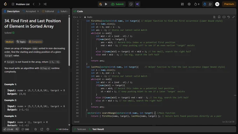Click the 'Ln 33, Col 78' status text
238x134 pixels.
point(228,122)
